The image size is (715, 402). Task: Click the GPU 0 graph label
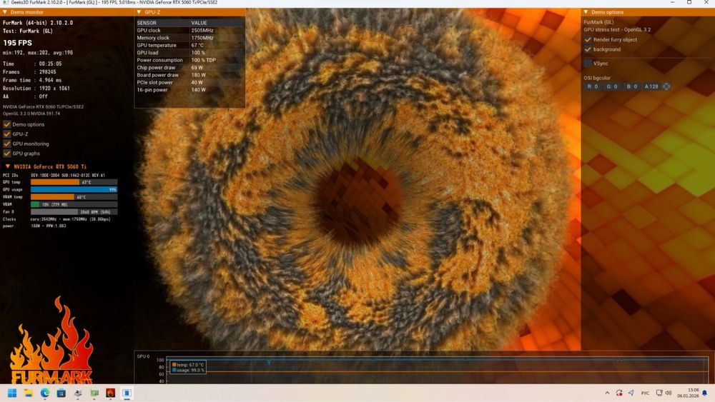143,356
